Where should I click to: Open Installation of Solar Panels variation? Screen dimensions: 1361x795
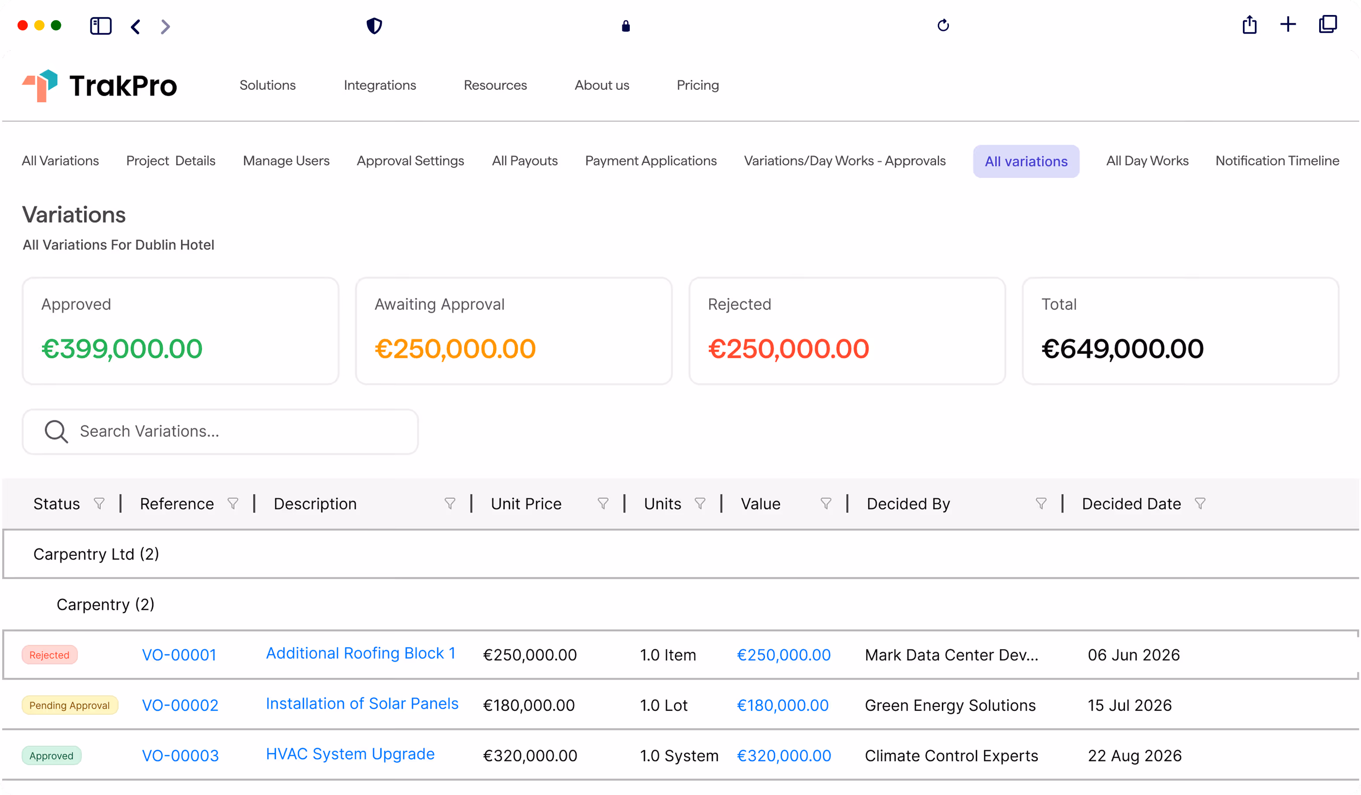(362, 704)
